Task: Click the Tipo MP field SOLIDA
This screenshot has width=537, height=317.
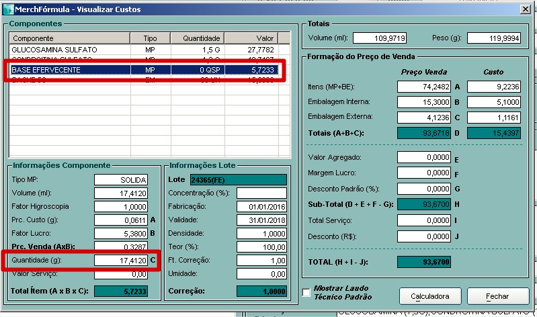Action: [x=121, y=180]
